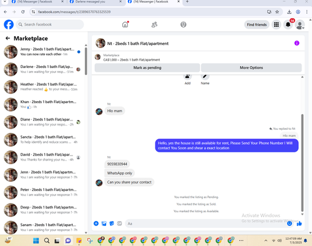Go to the Home feed icon
The image size is (312, 246).
point(125,24)
